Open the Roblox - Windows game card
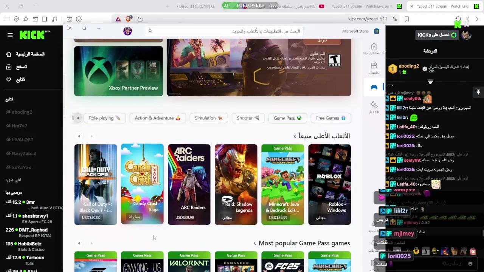The height and width of the screenshot is (272, 484). tap(329, 184)
